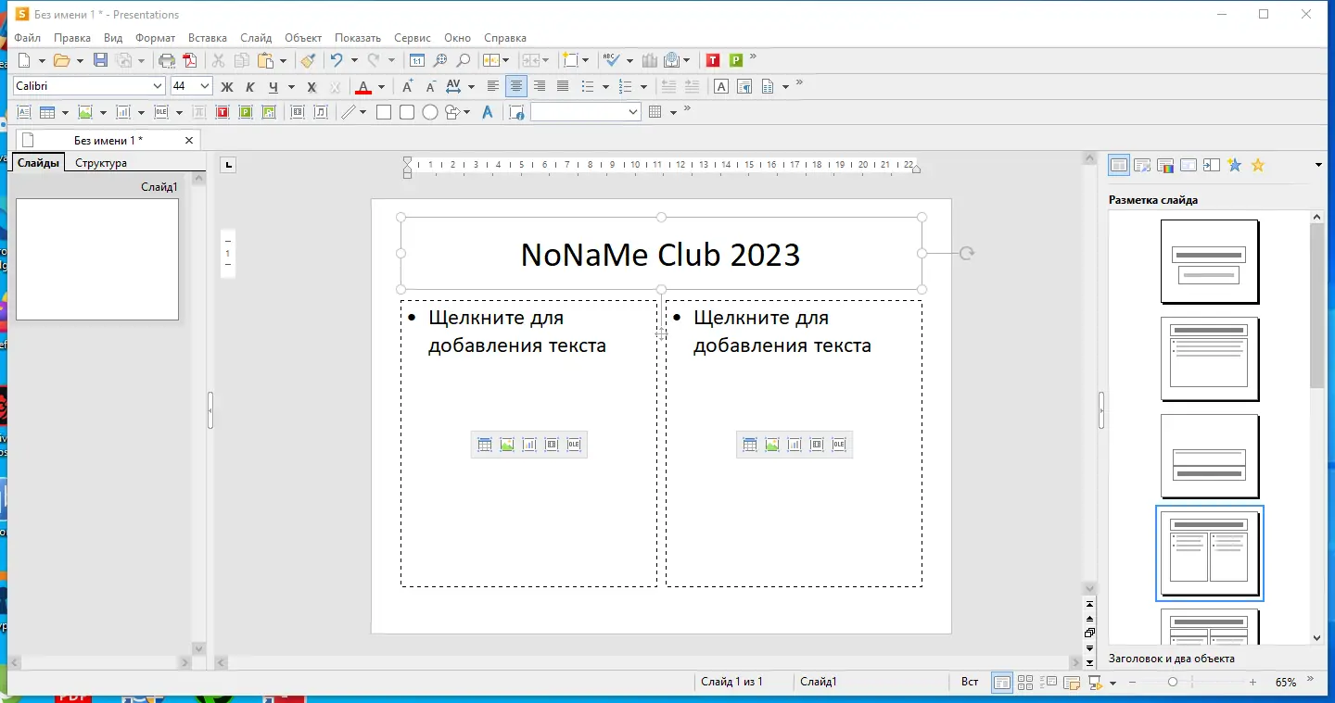This screenshot has width=1335, height=703.
Task: Open the Вставка menu
Action: (x=208, y=38)
